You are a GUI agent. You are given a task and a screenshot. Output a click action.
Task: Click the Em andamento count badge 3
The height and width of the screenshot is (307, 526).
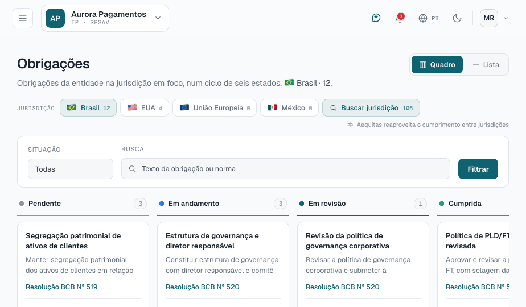pos(280,204)
